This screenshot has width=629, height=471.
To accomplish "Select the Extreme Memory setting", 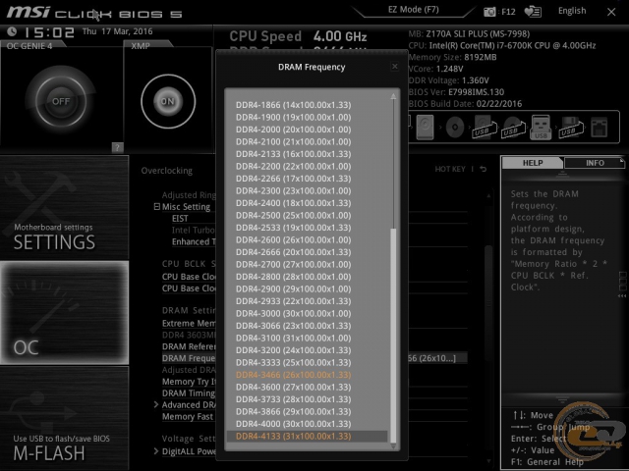I will (x=189, y=323).
